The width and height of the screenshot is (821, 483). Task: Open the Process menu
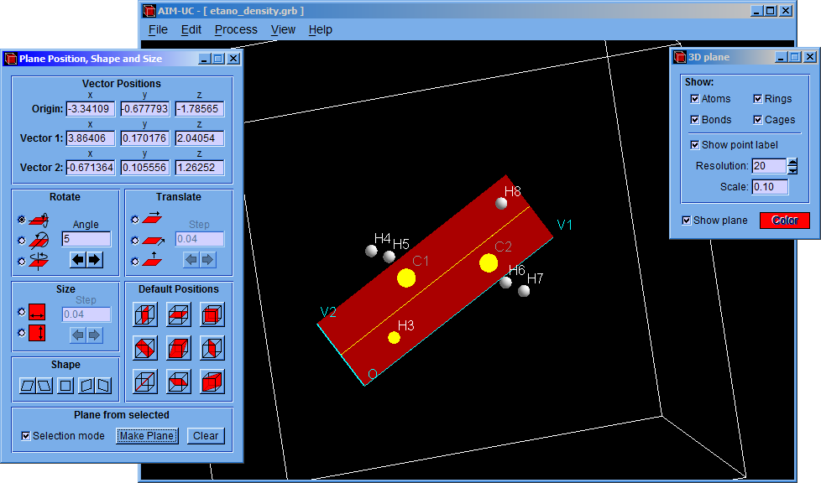[236, 29]
